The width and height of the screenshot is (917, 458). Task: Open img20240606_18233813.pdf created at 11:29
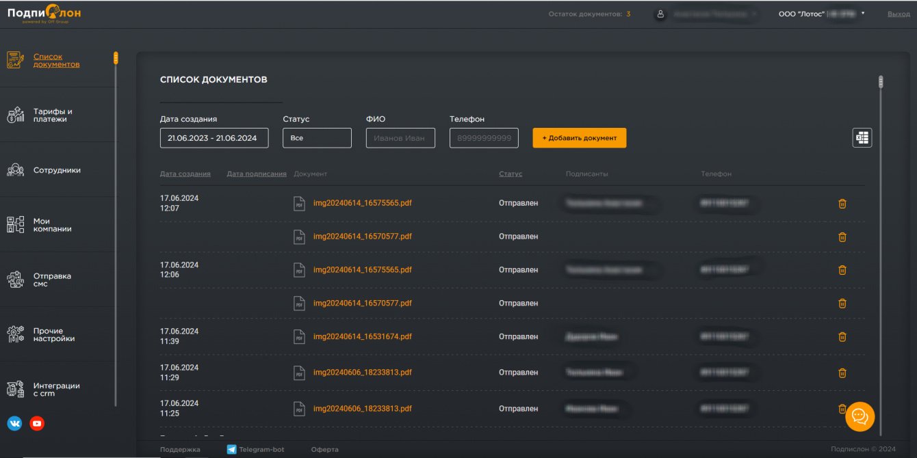coord(362,373)
